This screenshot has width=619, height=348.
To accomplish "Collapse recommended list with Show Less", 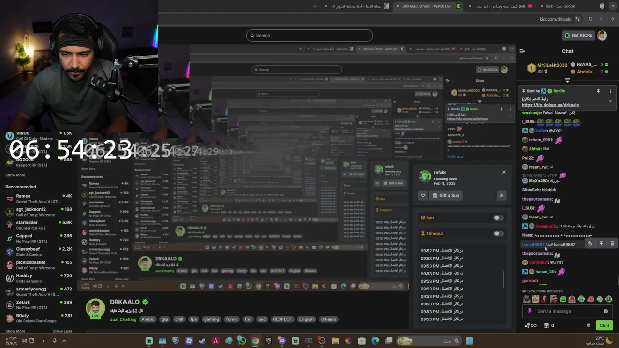I will click(x=62, y=331).
